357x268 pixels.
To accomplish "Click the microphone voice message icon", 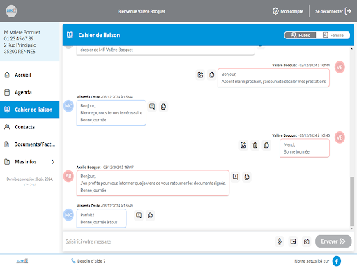I will pyautogui.click(x=280, y=241).
